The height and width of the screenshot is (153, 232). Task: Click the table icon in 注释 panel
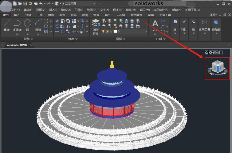tap(163, 21)
